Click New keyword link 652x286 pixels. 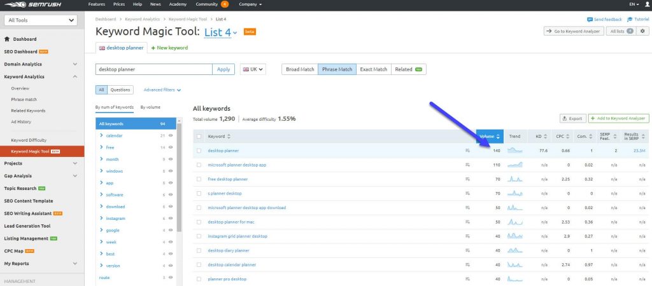pyautogui.click(x=169, y=48)
